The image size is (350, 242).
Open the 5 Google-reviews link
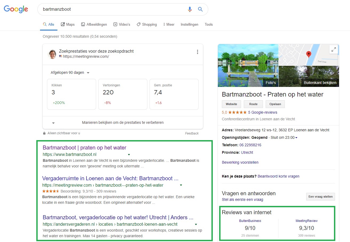tap(263, 112)
